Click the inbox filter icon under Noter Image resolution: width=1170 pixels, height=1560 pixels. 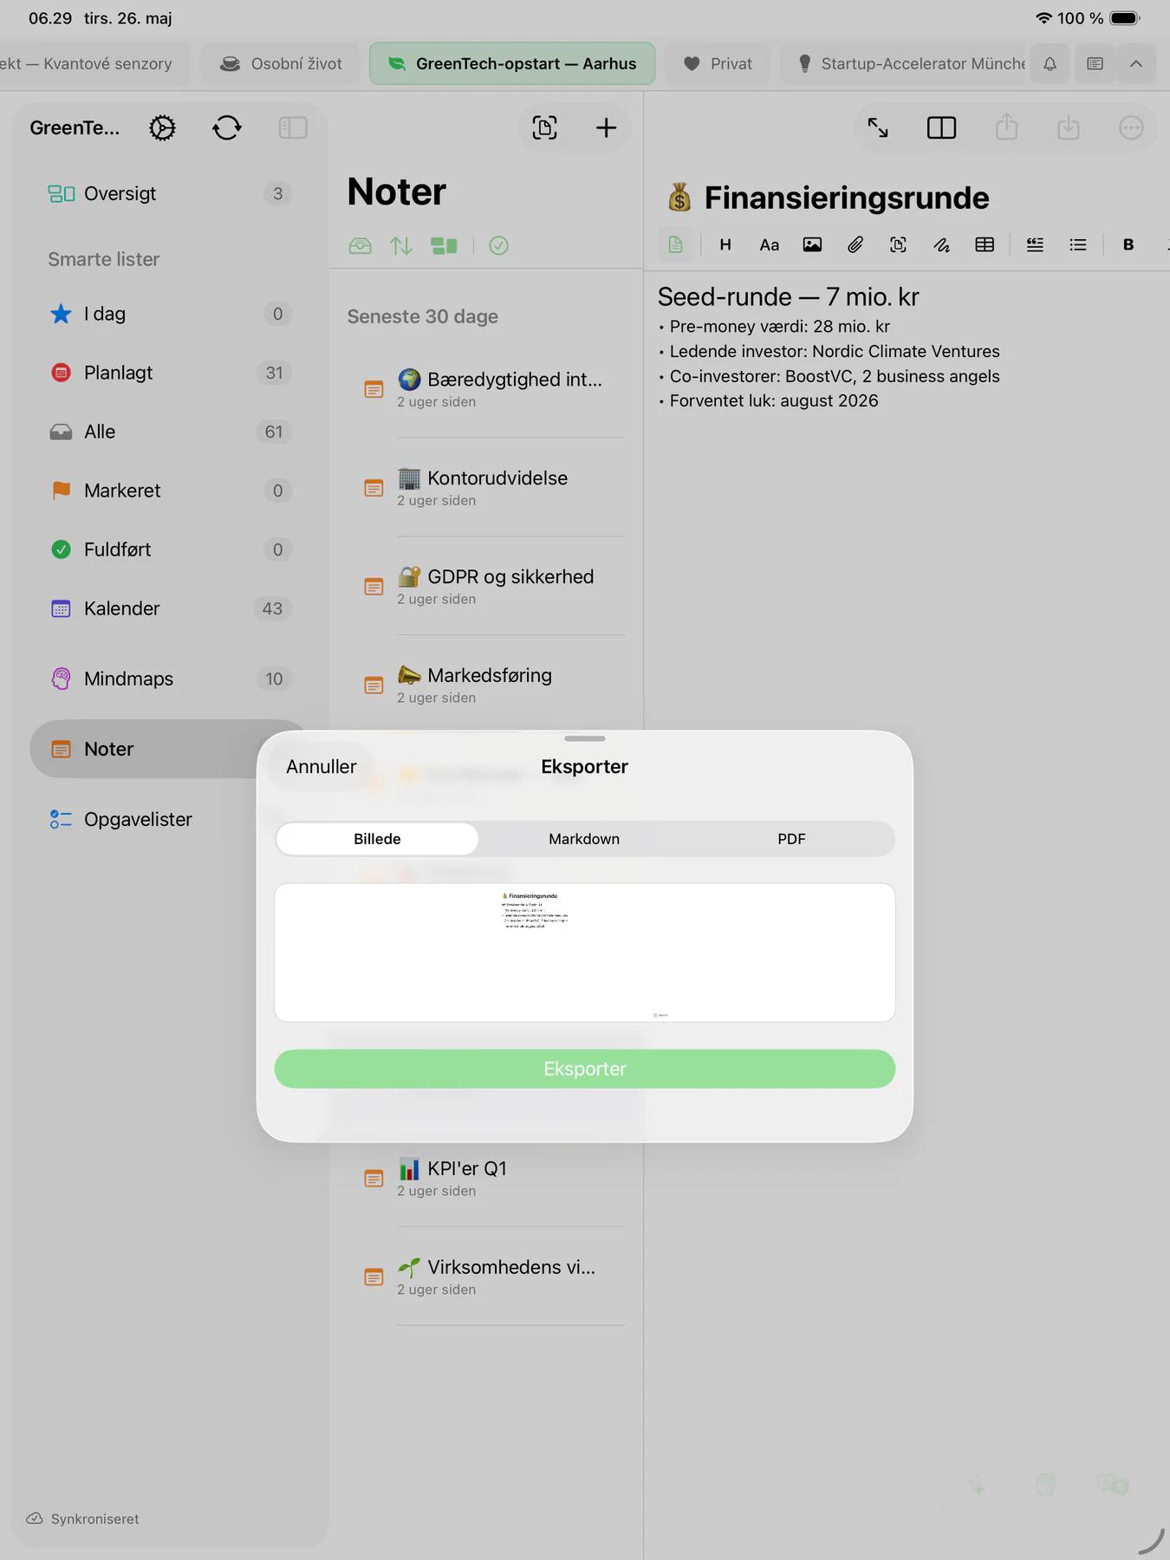(x=360, y=246)
